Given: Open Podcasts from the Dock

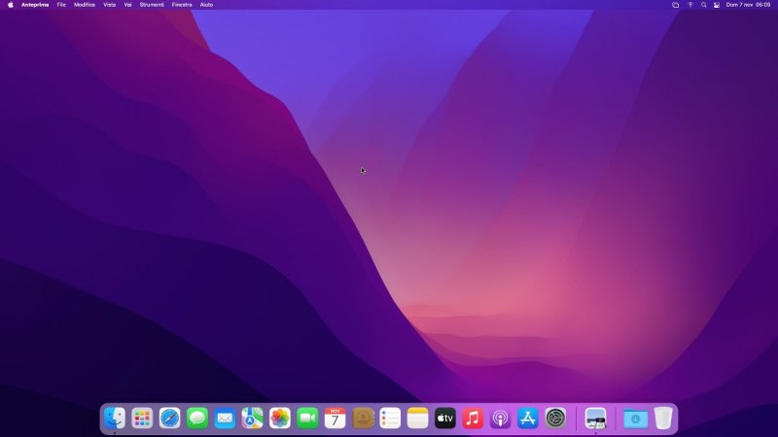Looking at the screenshot, I should click(x=500, y=419).
